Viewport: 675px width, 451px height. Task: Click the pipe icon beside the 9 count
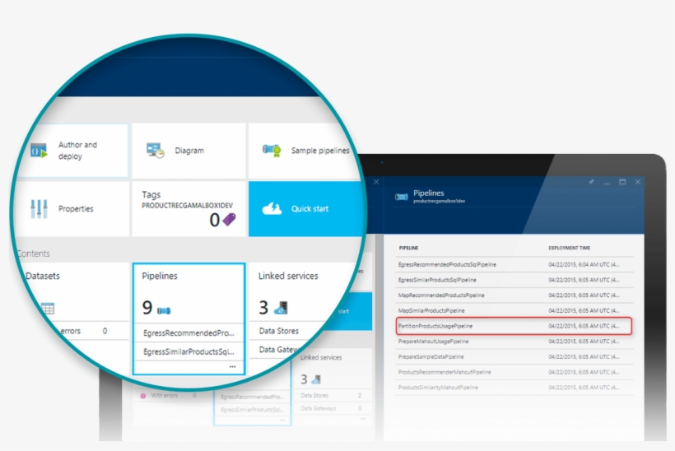click(x=164, y=310)
